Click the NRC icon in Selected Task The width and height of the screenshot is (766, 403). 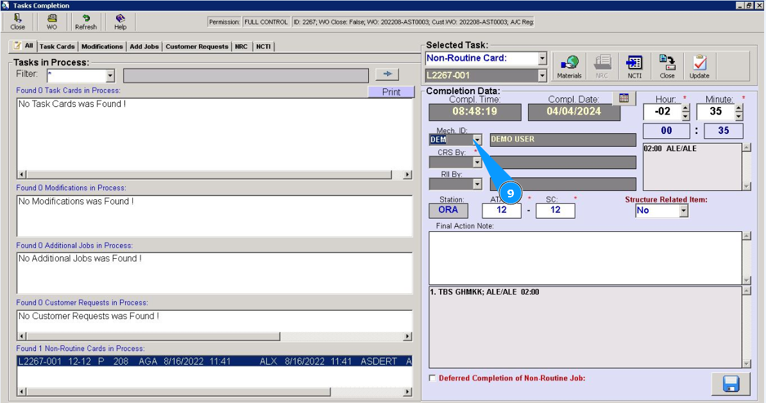click(x=602, y=67)
